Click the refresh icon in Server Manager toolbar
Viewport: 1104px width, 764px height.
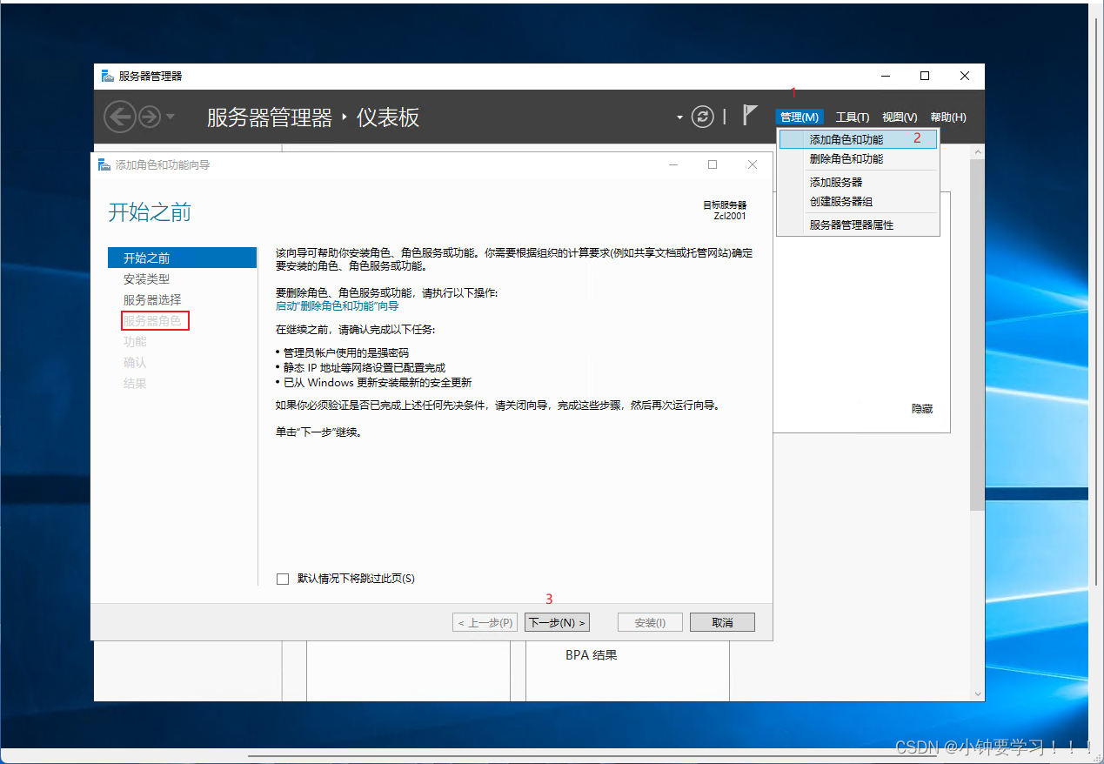(x=703, y=116)
